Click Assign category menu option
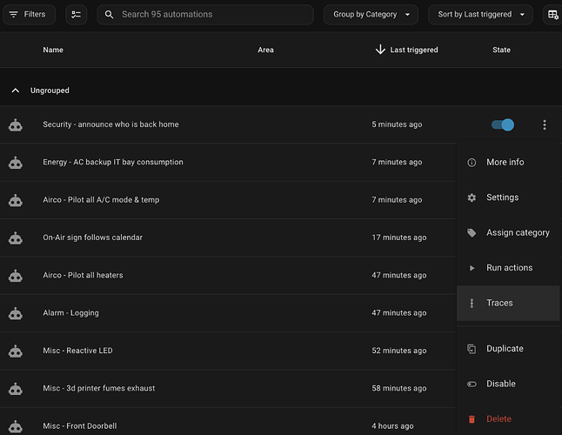This screenshot has width=562, height=435. tap(518, 232)
